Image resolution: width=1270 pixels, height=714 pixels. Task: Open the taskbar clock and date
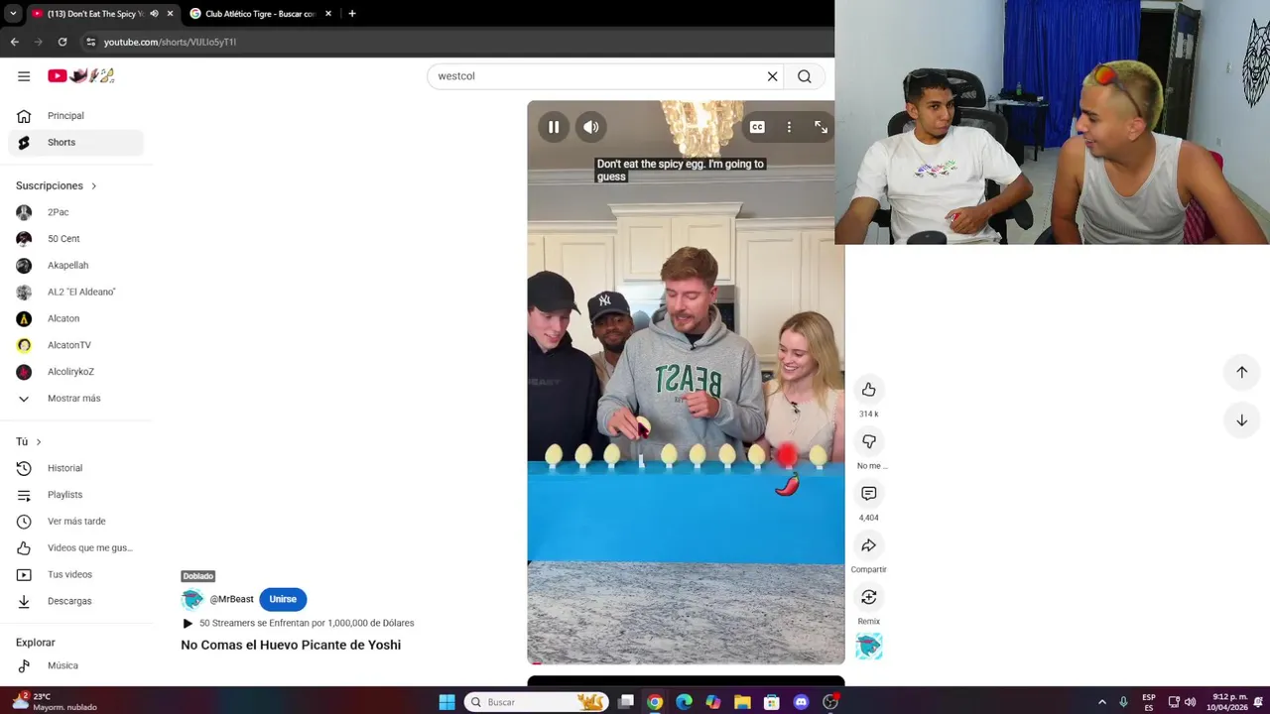[1227, 702]
